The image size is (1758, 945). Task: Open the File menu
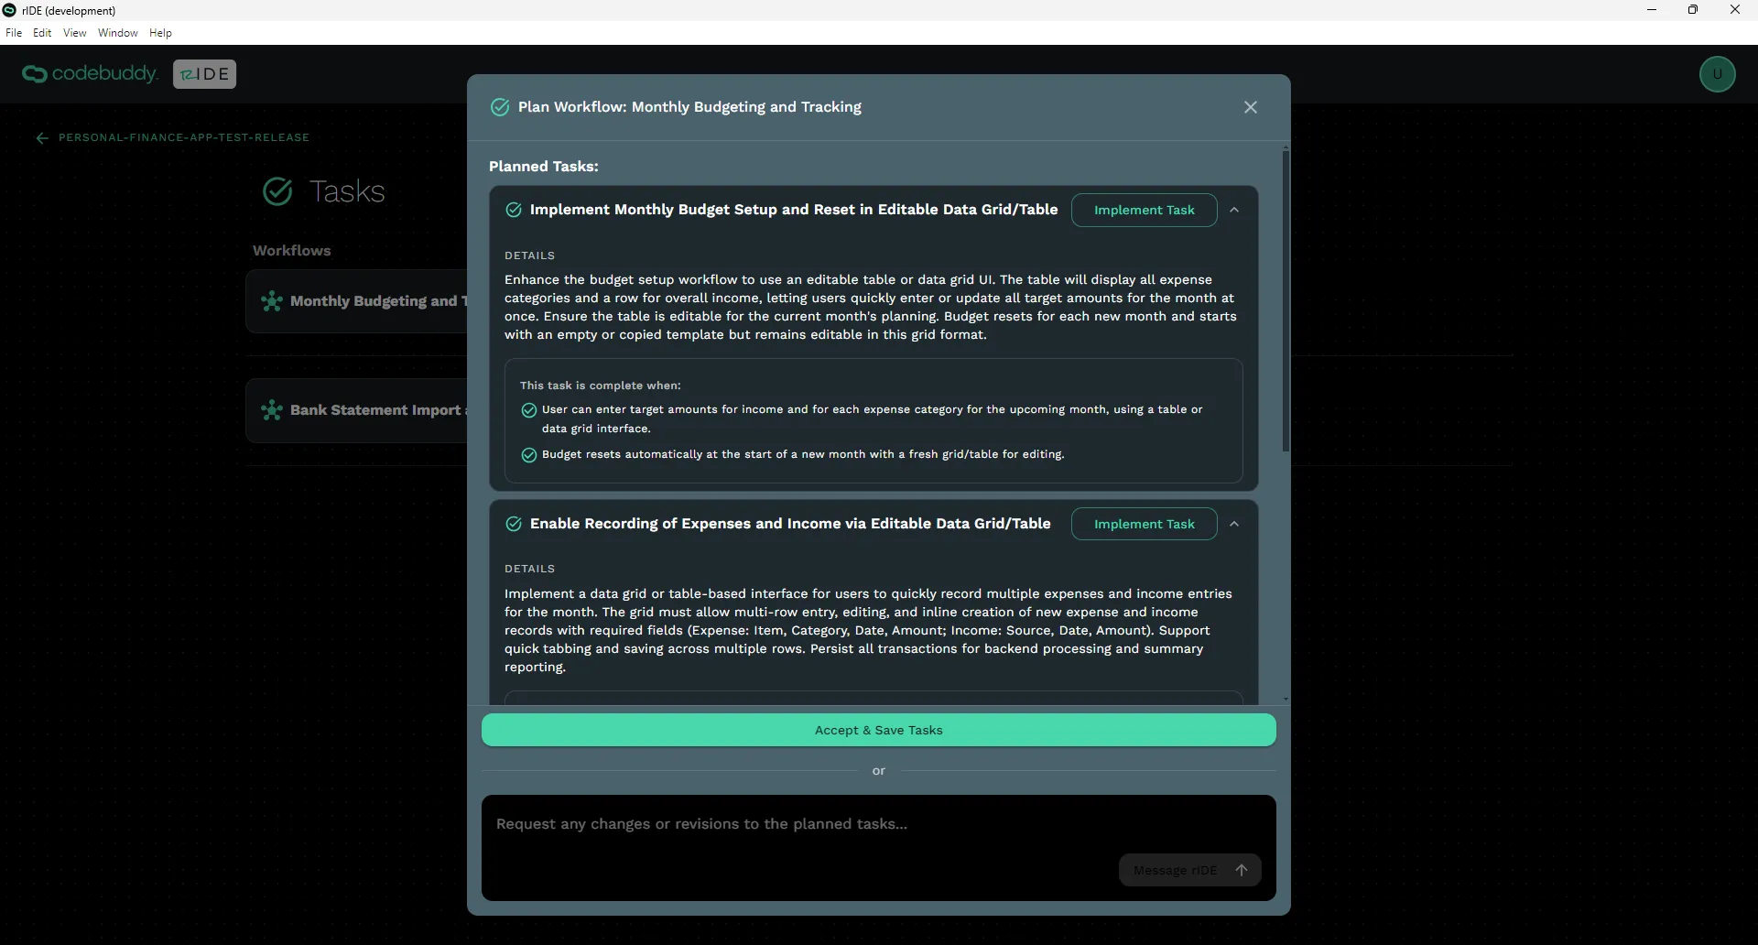[14, 33]
